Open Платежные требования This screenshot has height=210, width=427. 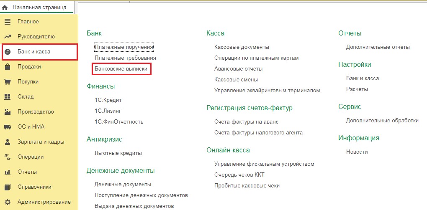click(x=125, y=58)
